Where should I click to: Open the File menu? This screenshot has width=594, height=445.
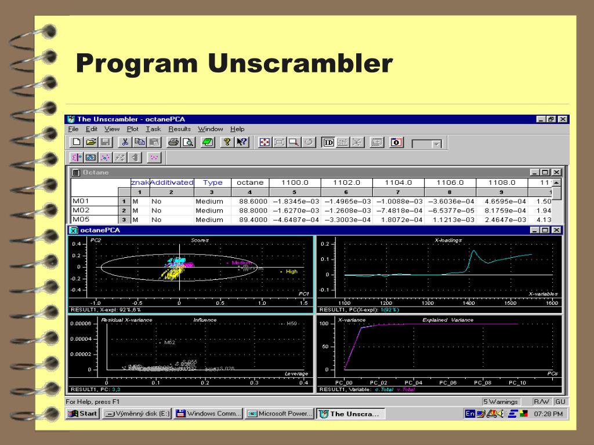(73, 129)
